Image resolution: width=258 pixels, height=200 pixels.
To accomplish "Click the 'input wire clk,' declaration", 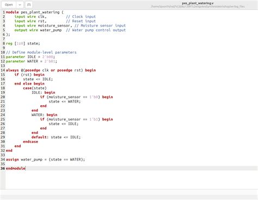I will pos(30,17).
